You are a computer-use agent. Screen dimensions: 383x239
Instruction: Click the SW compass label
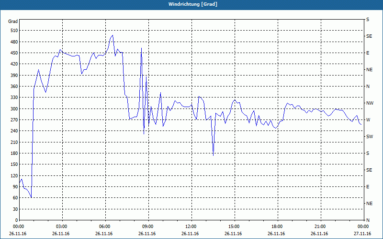click(370, 137)
